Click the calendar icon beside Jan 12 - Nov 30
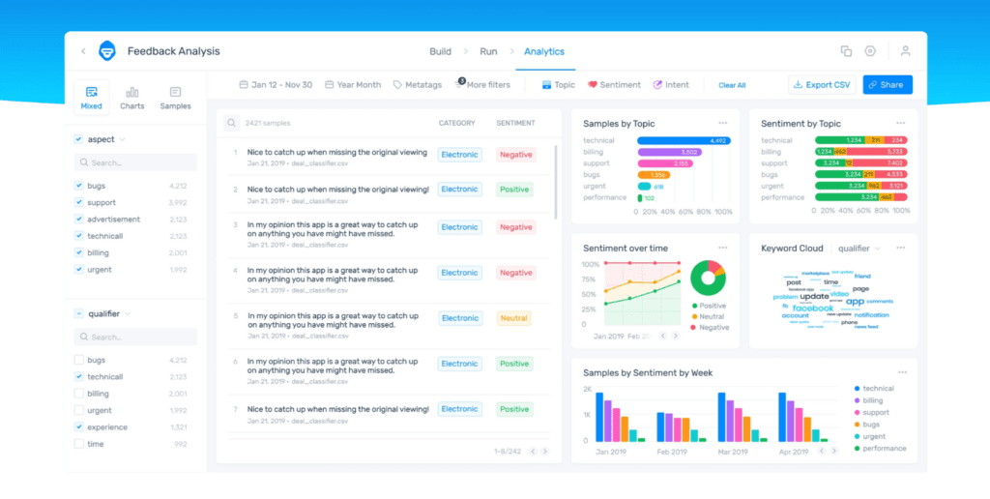This screenshot has height=499, width=990. (x=243, y=85)
